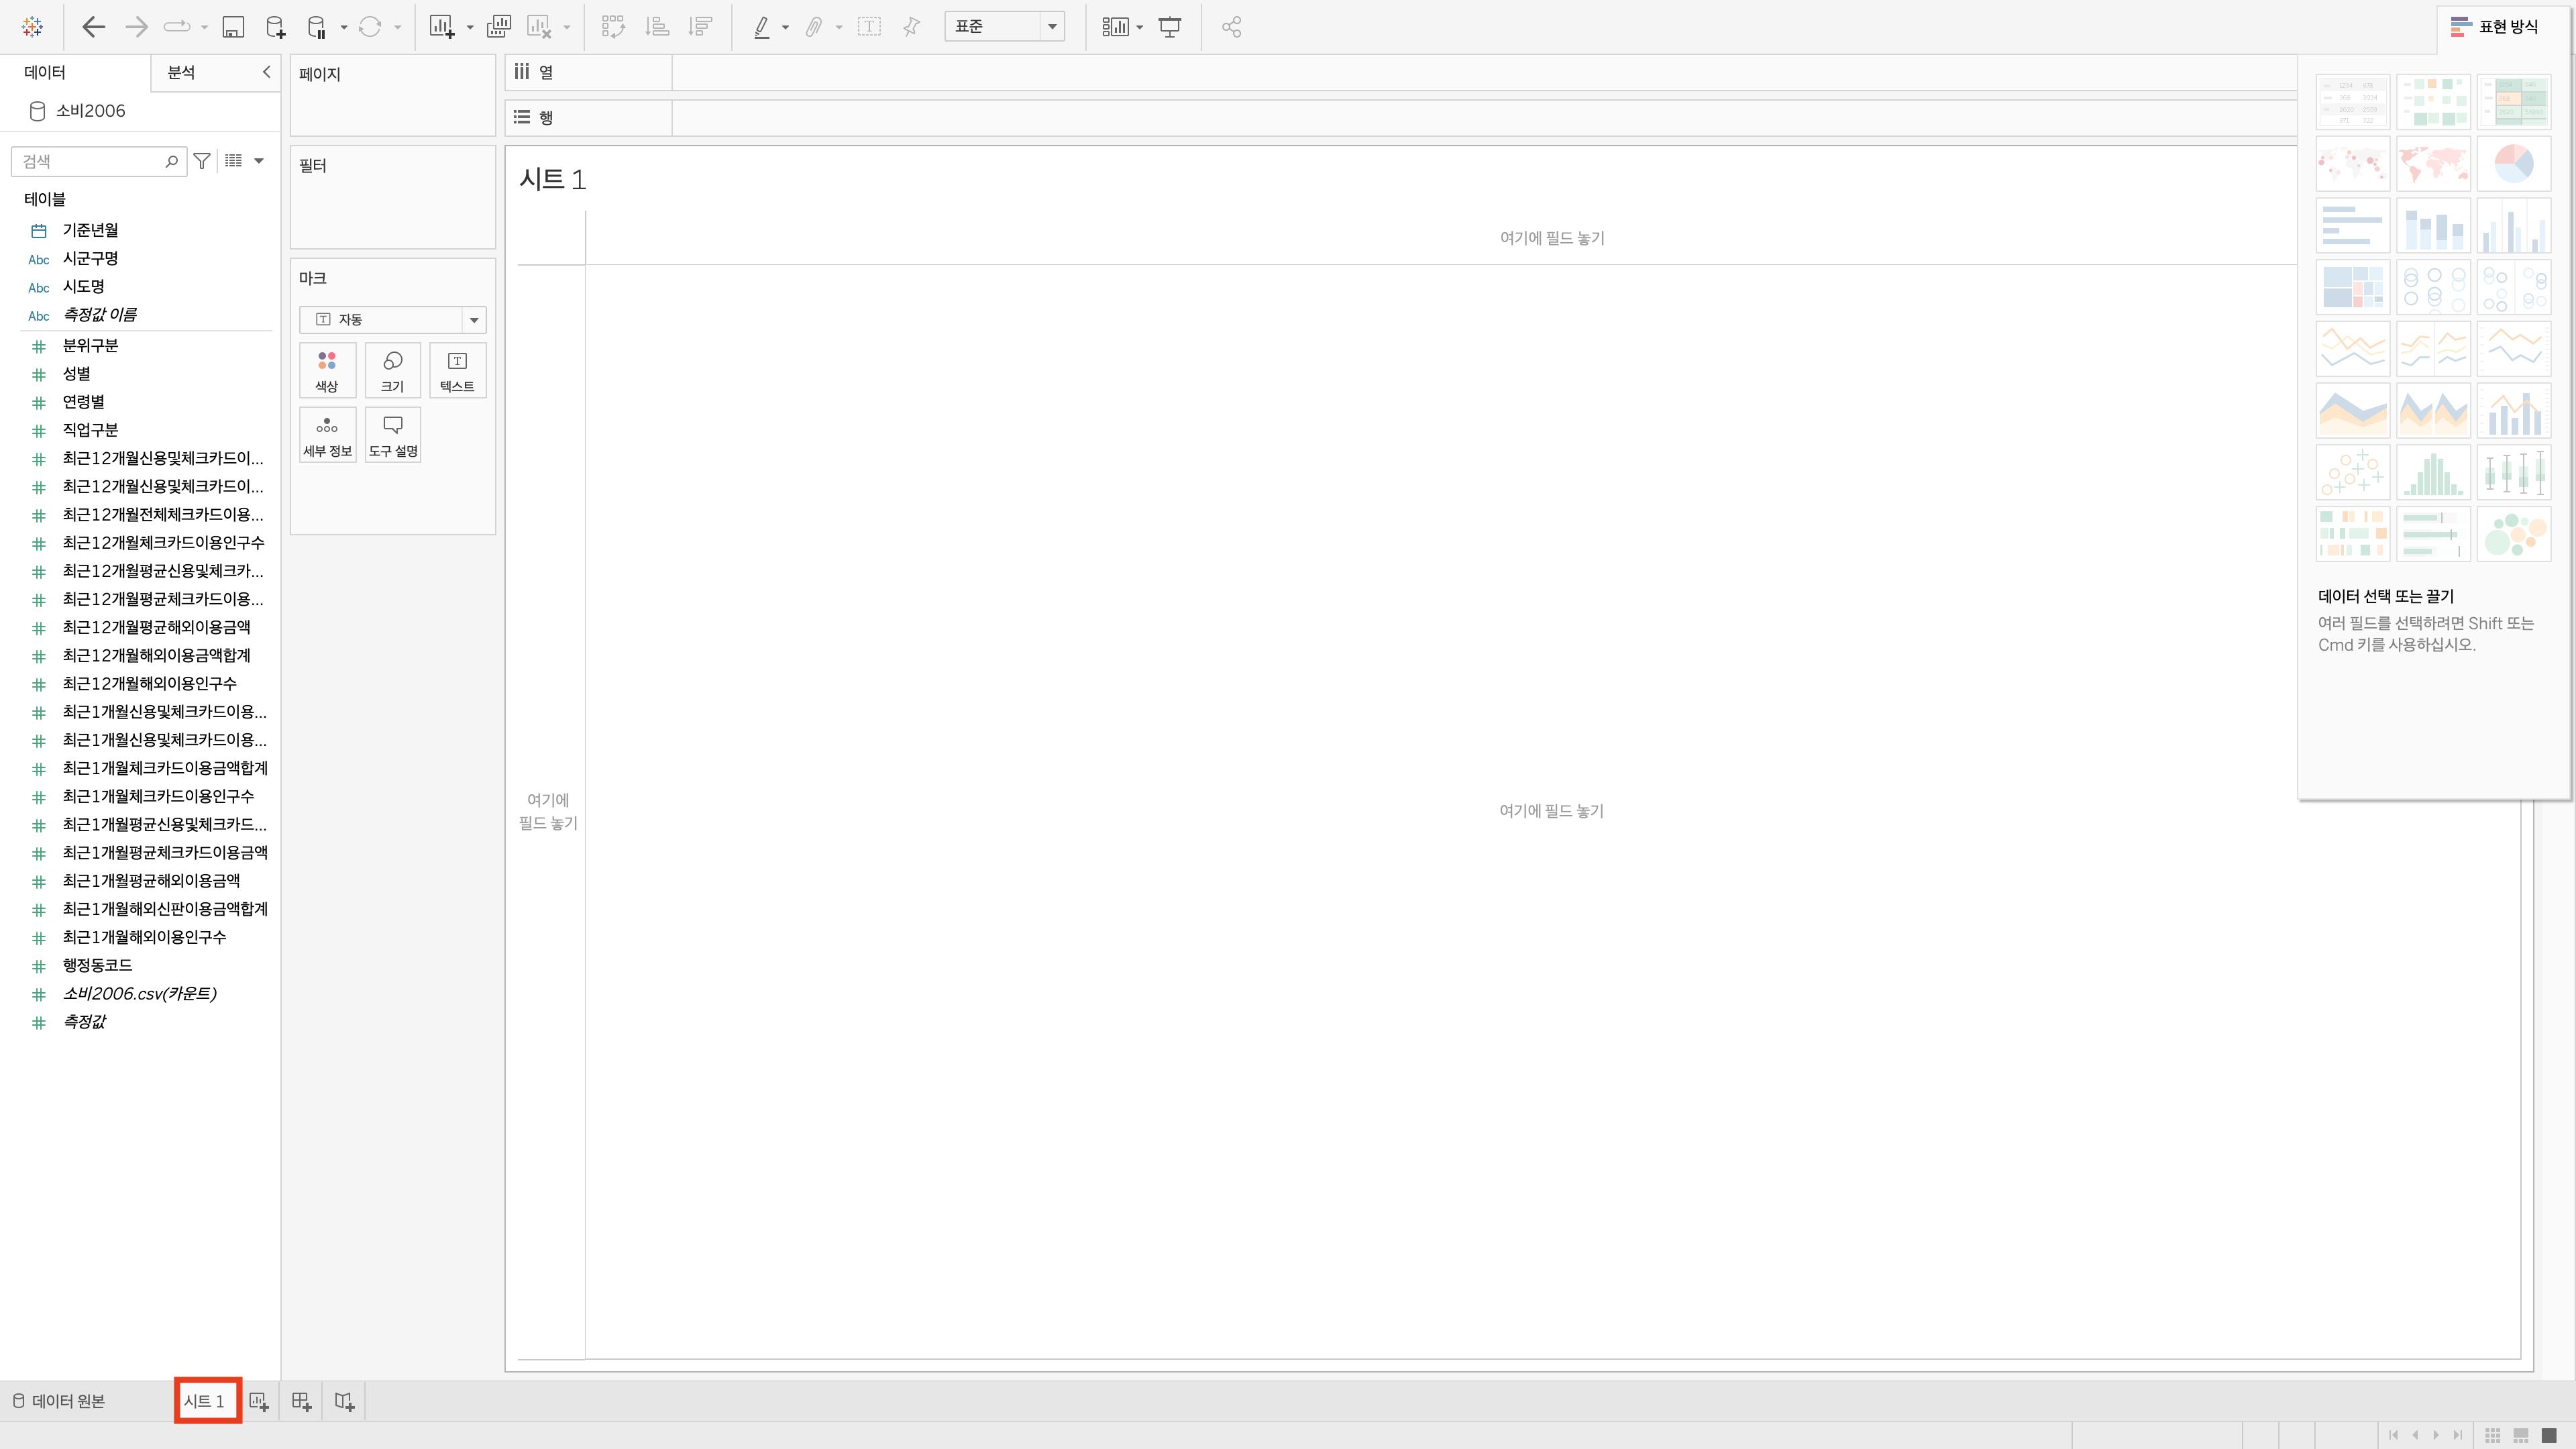Click the sort ascending icon
Image resolution: width=2576 pixels, height=1449 pixels.
coord(657,27)
